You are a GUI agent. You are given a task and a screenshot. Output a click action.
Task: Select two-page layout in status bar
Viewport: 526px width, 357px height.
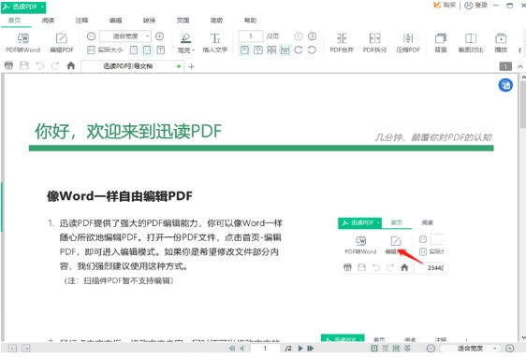(386, 349)
